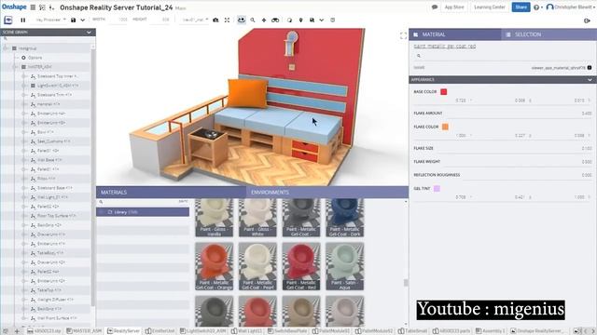Click the location pin icon
This screenshot has height=335, width=597.
click(x=300, y=20)
